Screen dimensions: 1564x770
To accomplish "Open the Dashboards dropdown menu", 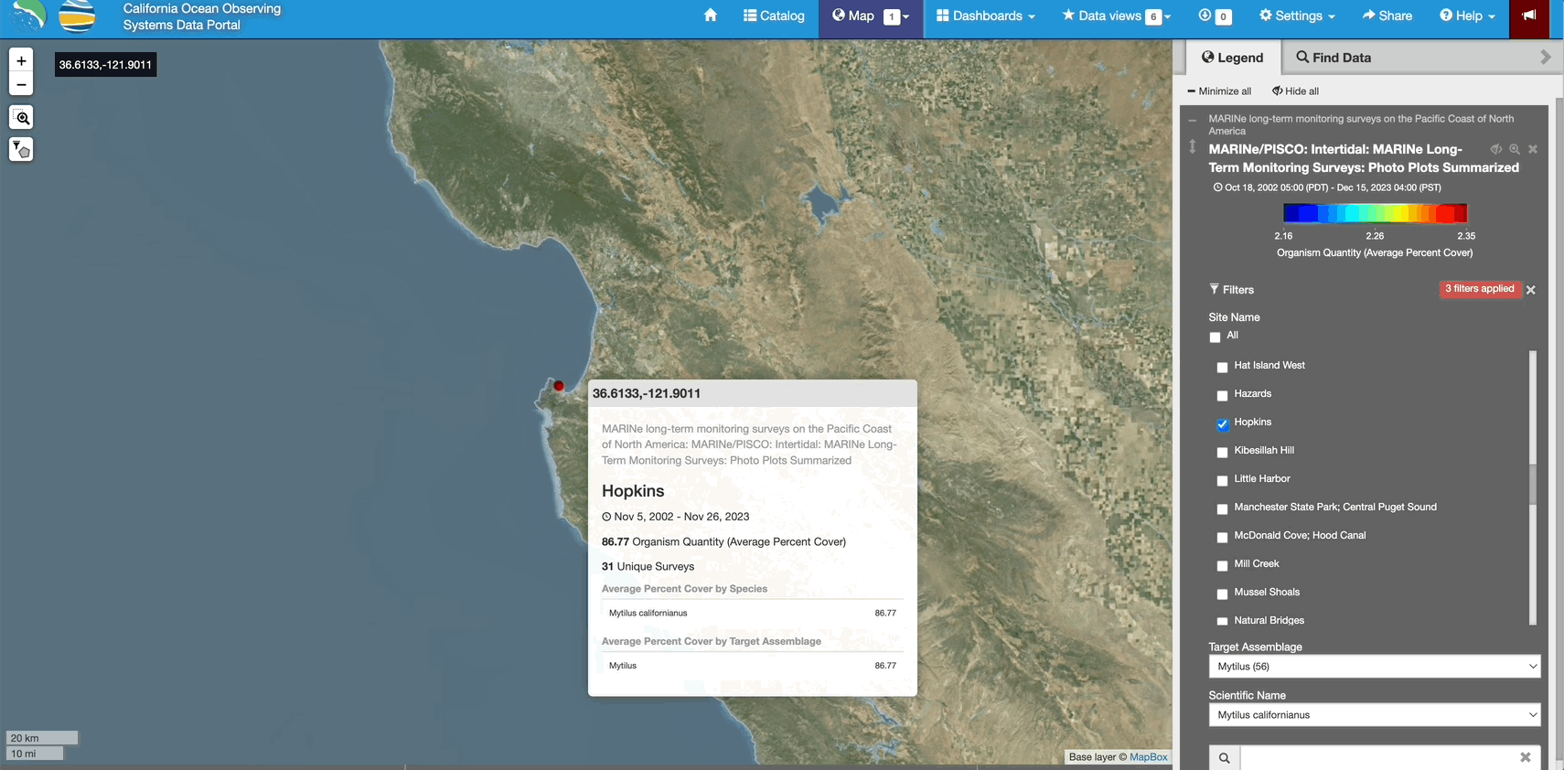I will click(986, 16).
